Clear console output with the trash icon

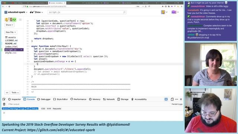tap(4, 104)
